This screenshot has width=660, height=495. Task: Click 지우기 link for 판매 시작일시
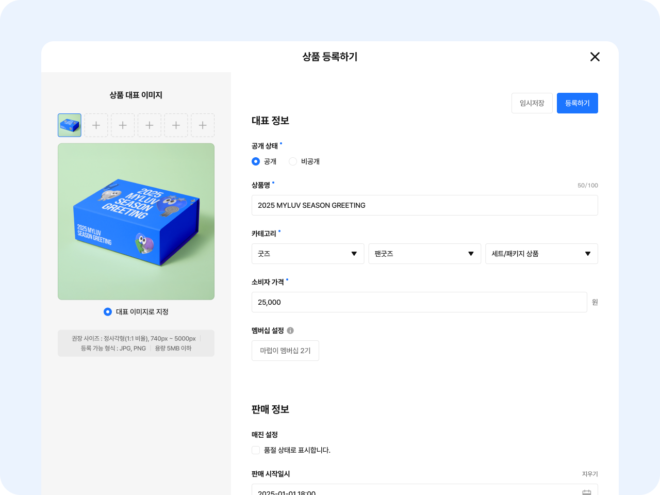(590, 474)
